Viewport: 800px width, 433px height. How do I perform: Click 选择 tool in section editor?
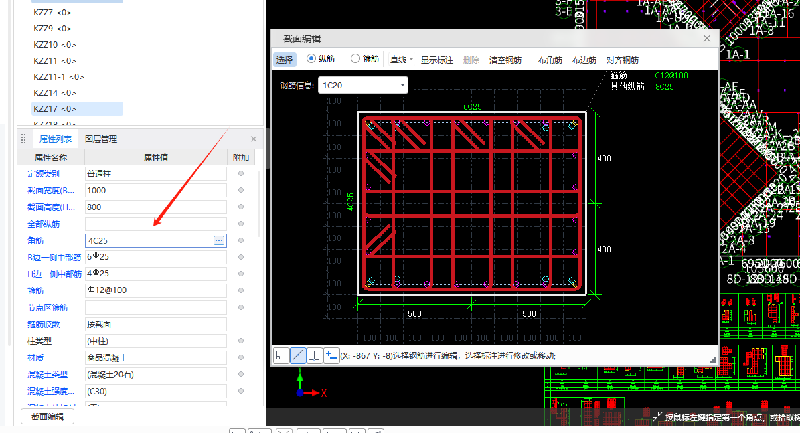click(x=284, y=60)
